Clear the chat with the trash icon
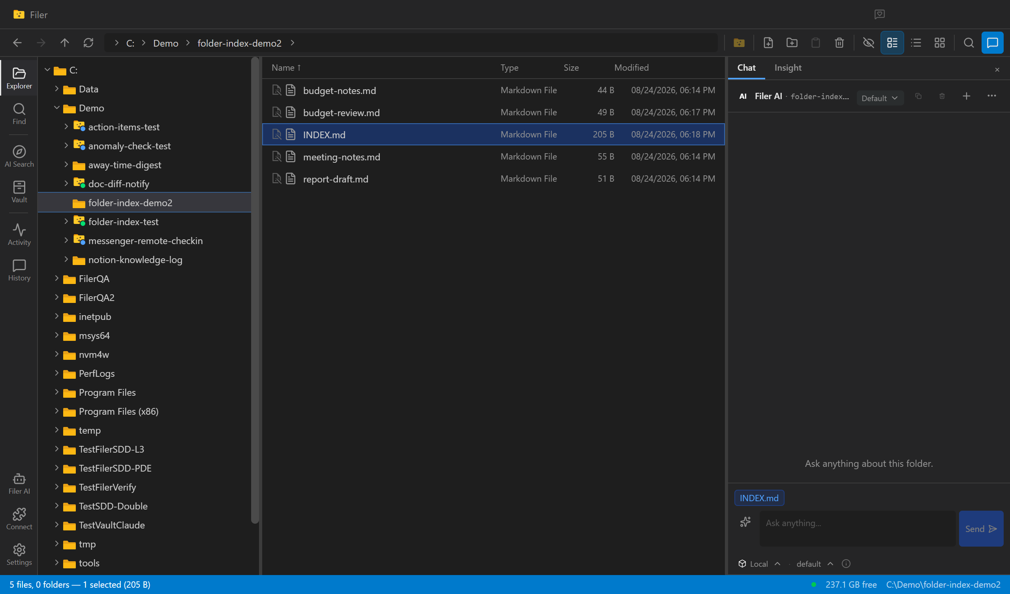The width and height of the screenshot is (1010, 594). (x=942, y=96)
